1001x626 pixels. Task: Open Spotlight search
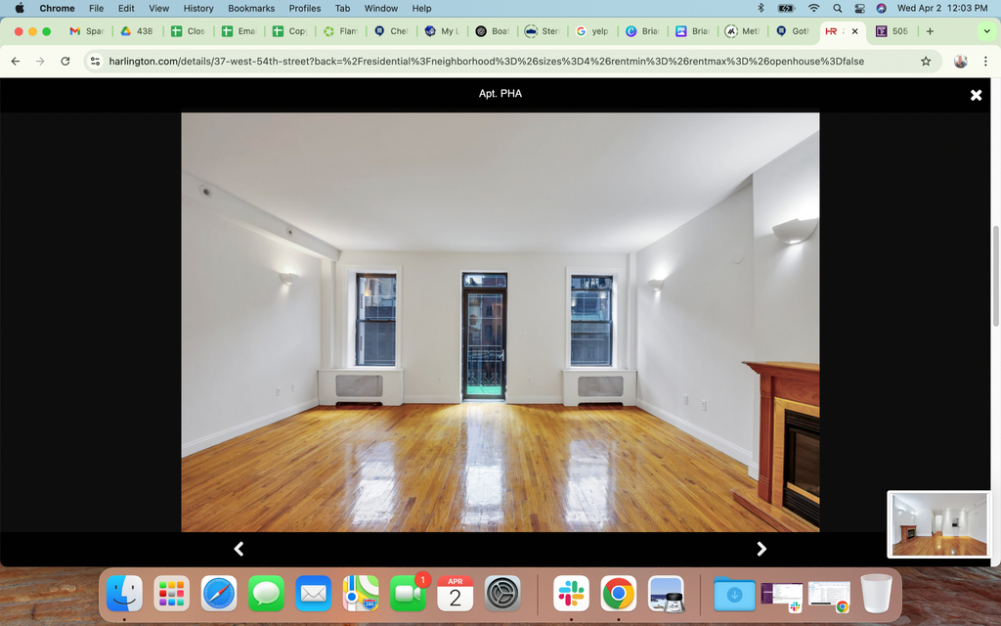point(837,8)
